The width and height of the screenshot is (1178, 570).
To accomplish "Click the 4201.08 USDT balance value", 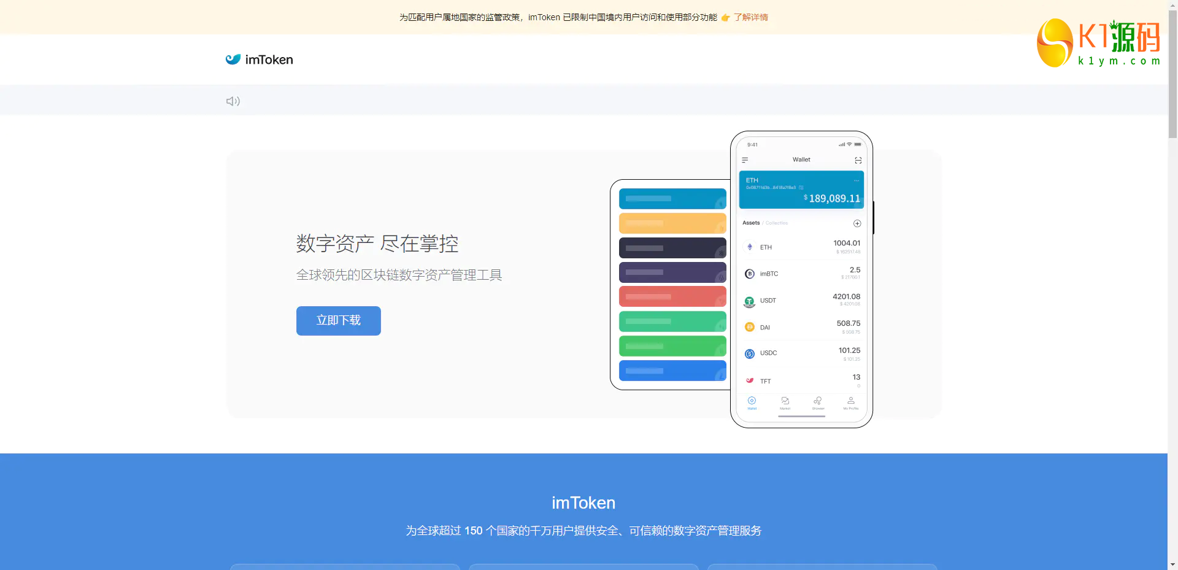I will tap(847, 296).
